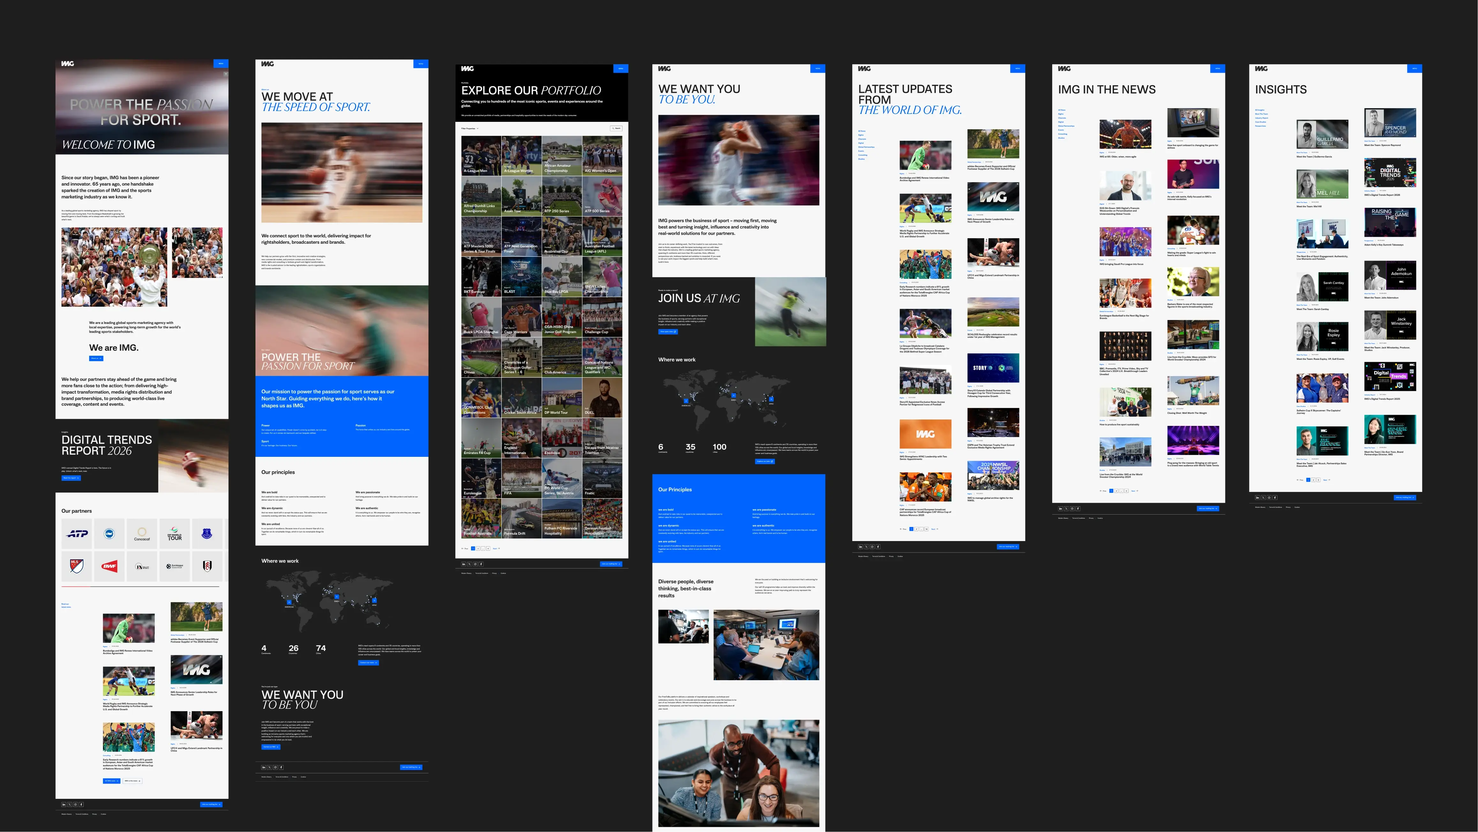Open LinkedIn icon below Explore Our Portfolio grid
The image size is (1478, 832).
464,564
